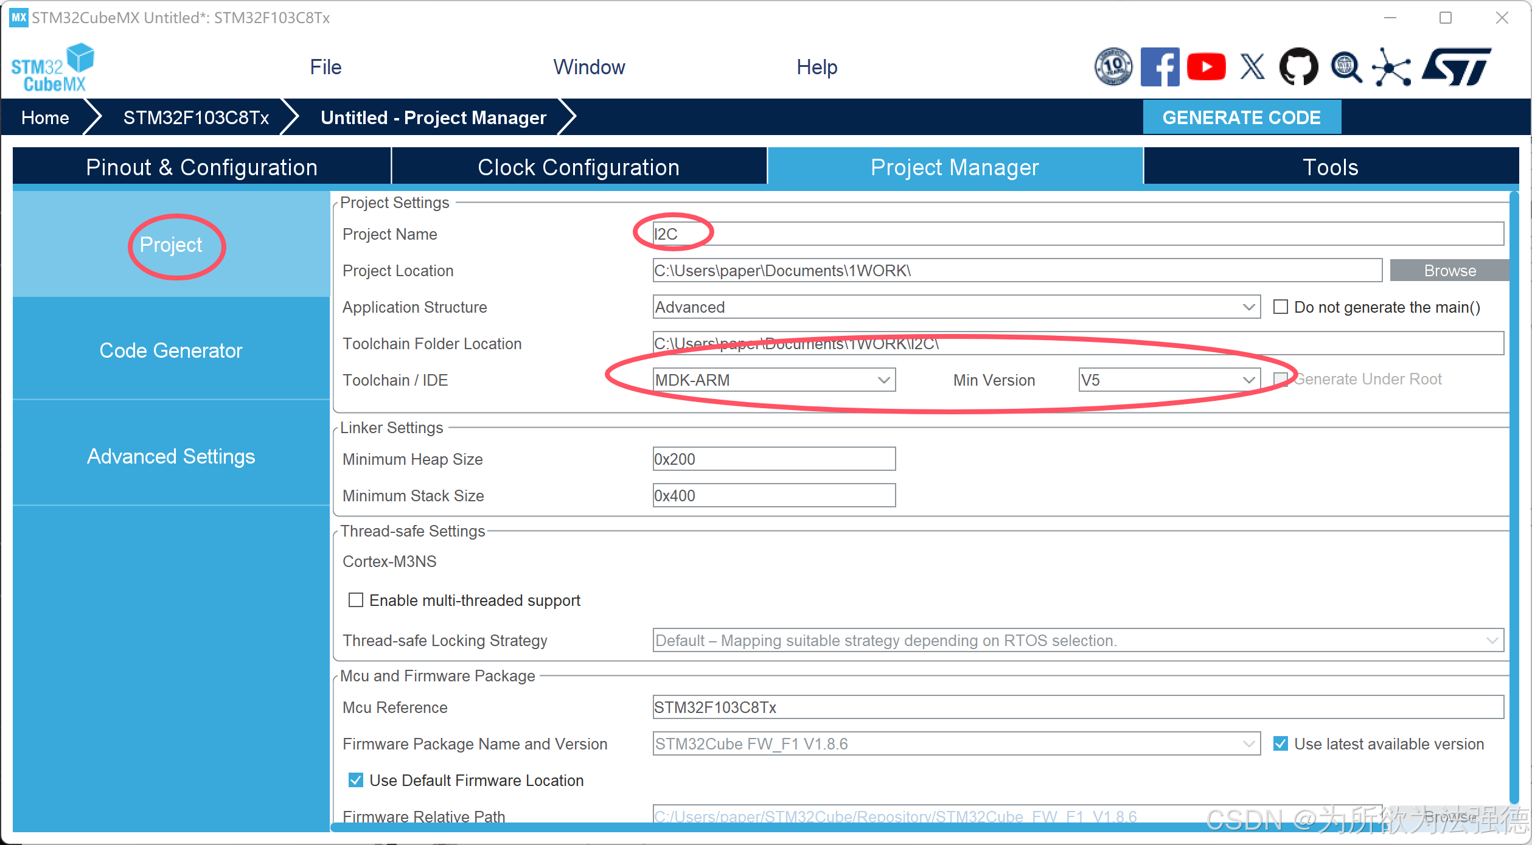This screenshot has width=1532, height=845.
Task: Open the 10th anniversary badge icon
Action: pyautogui.click(x=1113, y=67)
